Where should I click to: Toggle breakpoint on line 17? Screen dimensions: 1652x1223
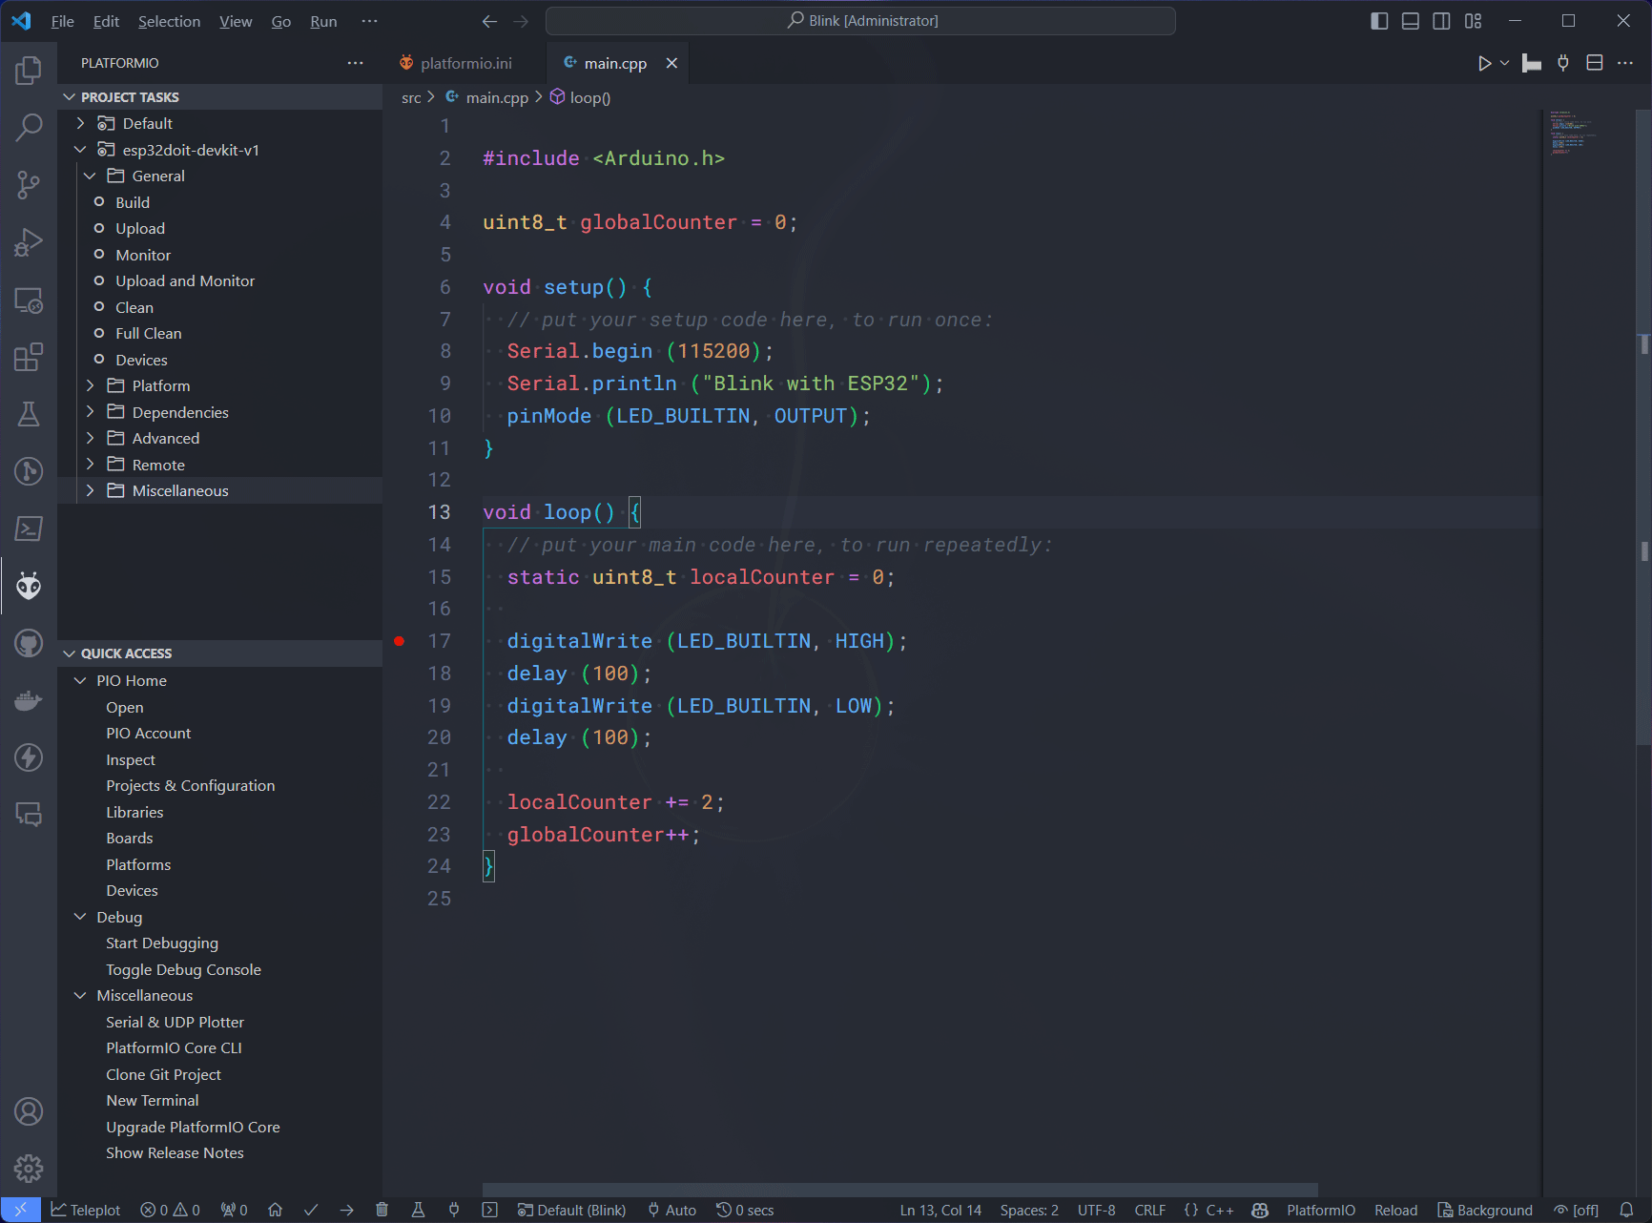point(400,641)
